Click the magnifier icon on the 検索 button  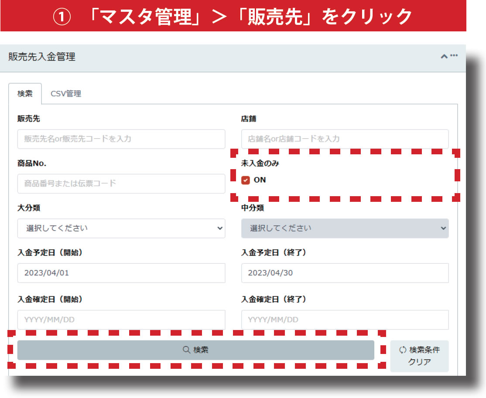186,350
